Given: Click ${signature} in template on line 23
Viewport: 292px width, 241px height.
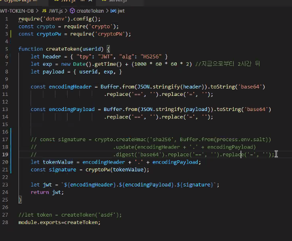Looking at the screenshot, I should [195, 185].
